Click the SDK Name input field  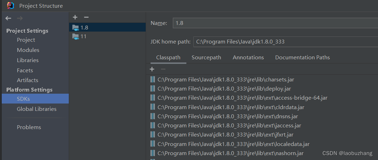275,23
